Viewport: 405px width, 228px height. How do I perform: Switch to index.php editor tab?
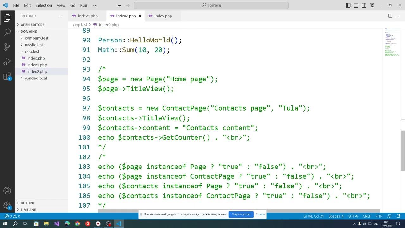pyautogui.click(x=163, y=16)
